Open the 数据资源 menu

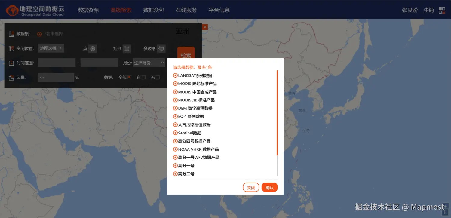88,10
